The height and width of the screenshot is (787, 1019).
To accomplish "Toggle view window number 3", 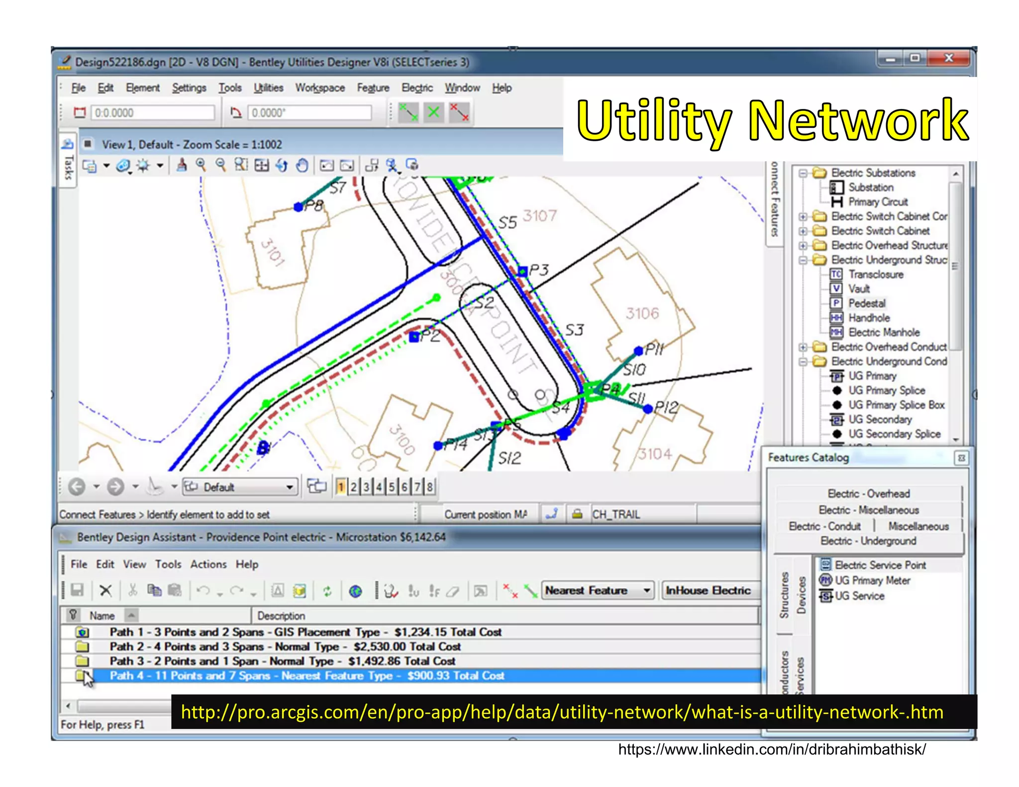I will pyautogui.click(x=366, y=487).
